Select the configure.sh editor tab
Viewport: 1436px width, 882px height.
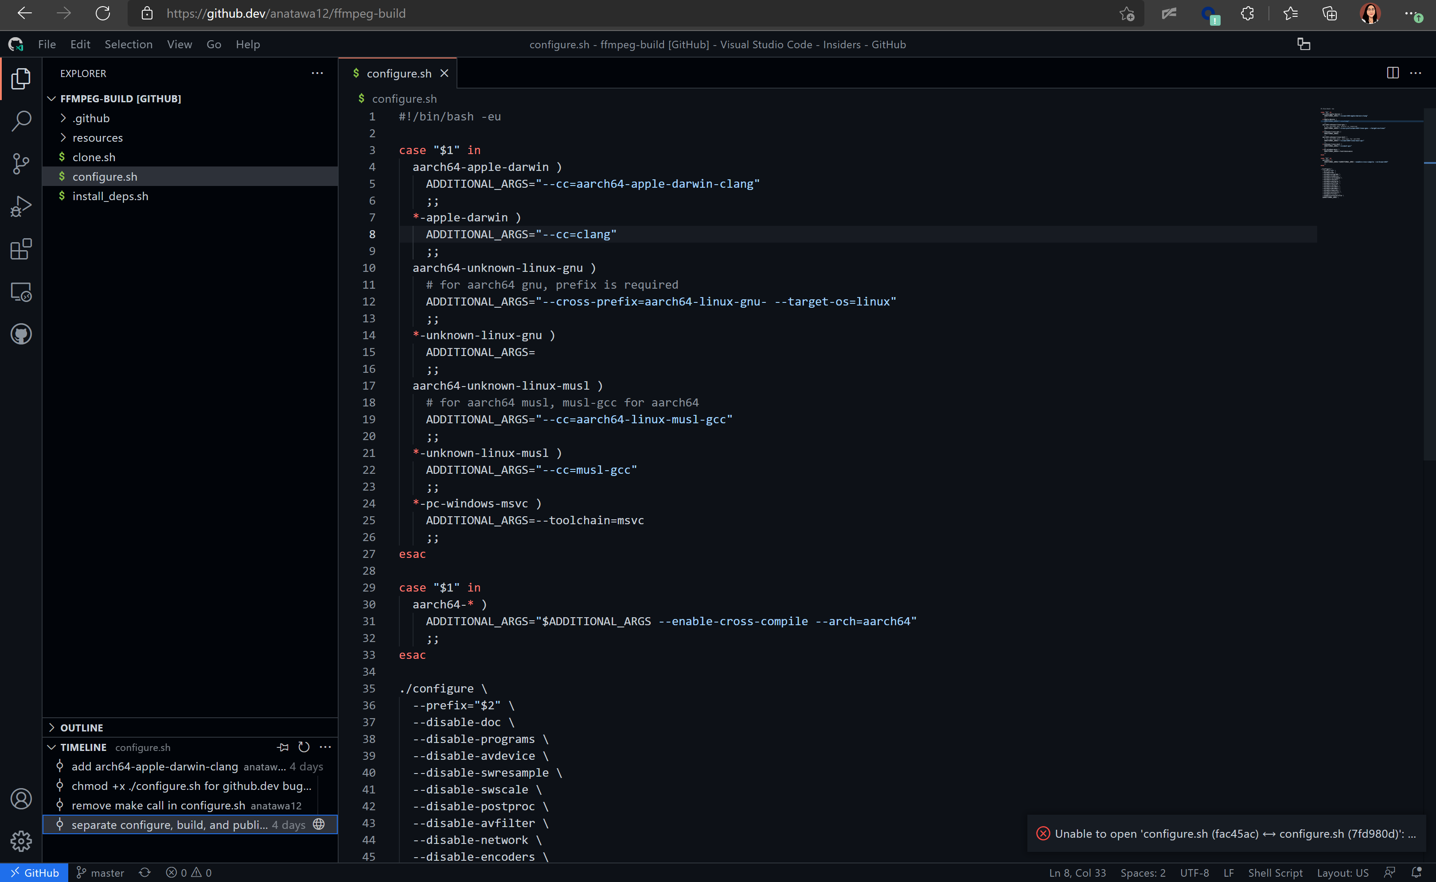(x=398, y=73)
